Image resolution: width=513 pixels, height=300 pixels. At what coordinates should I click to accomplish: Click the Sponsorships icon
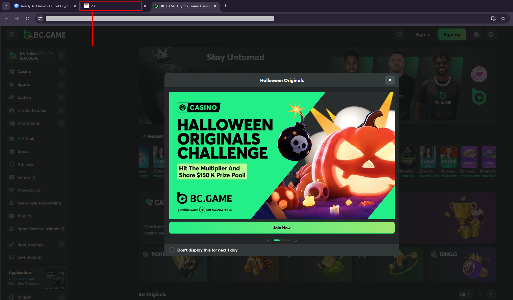pyautogui.click(x=12, y=244)
